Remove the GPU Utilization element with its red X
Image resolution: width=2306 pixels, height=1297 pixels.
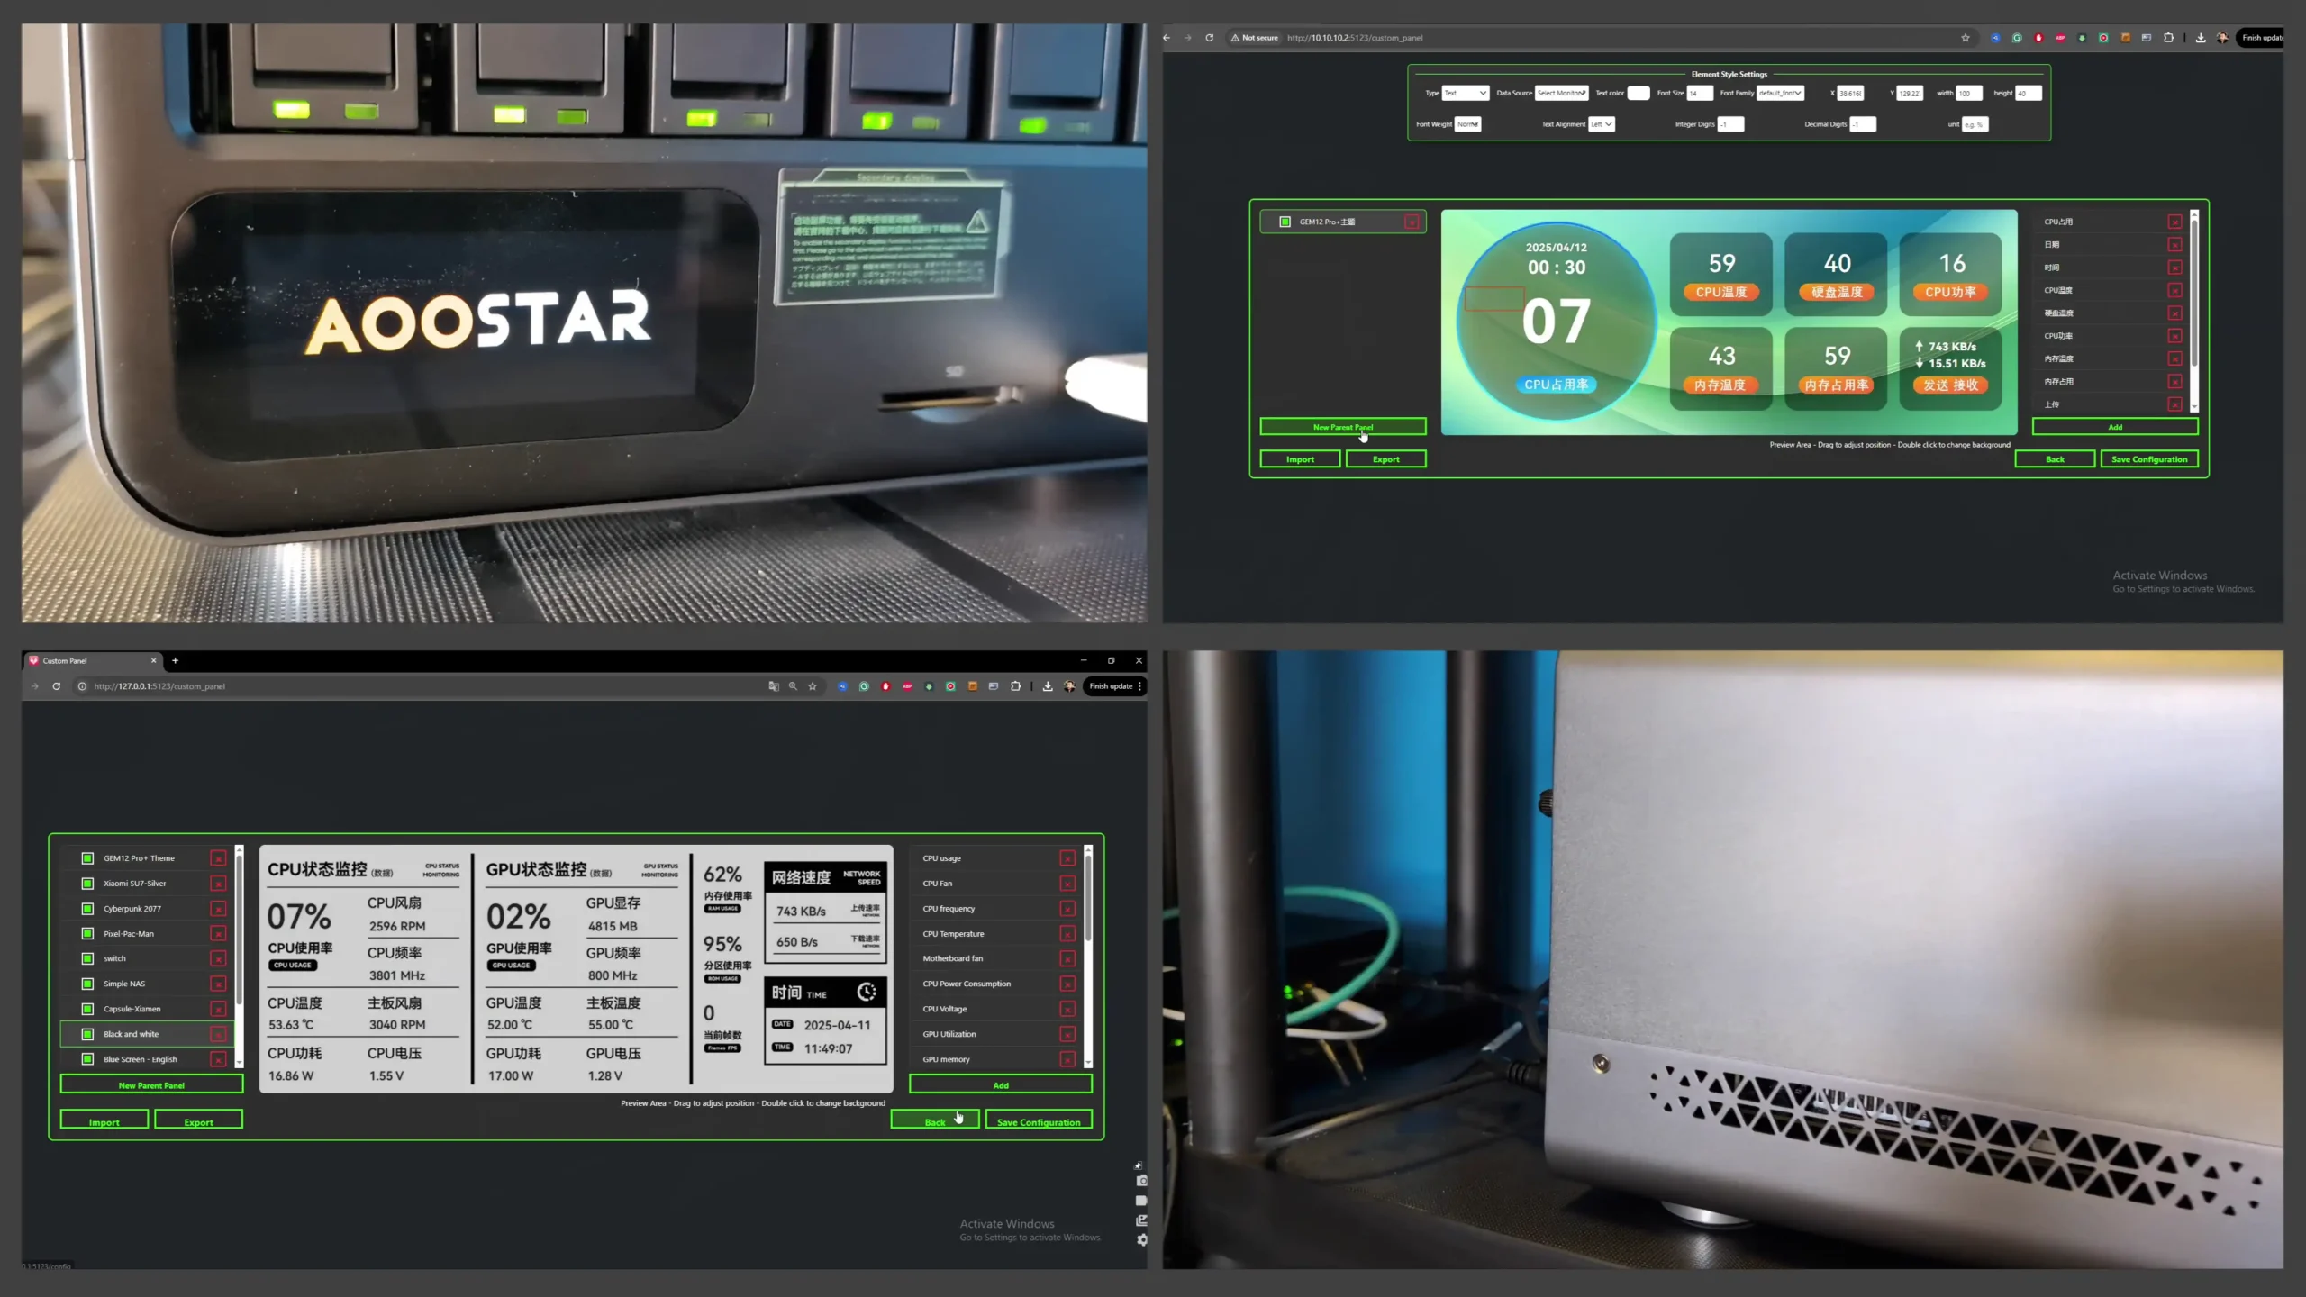[x=1067, y=1034]
